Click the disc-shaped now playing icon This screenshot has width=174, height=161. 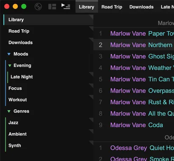[x=38, y=7]
